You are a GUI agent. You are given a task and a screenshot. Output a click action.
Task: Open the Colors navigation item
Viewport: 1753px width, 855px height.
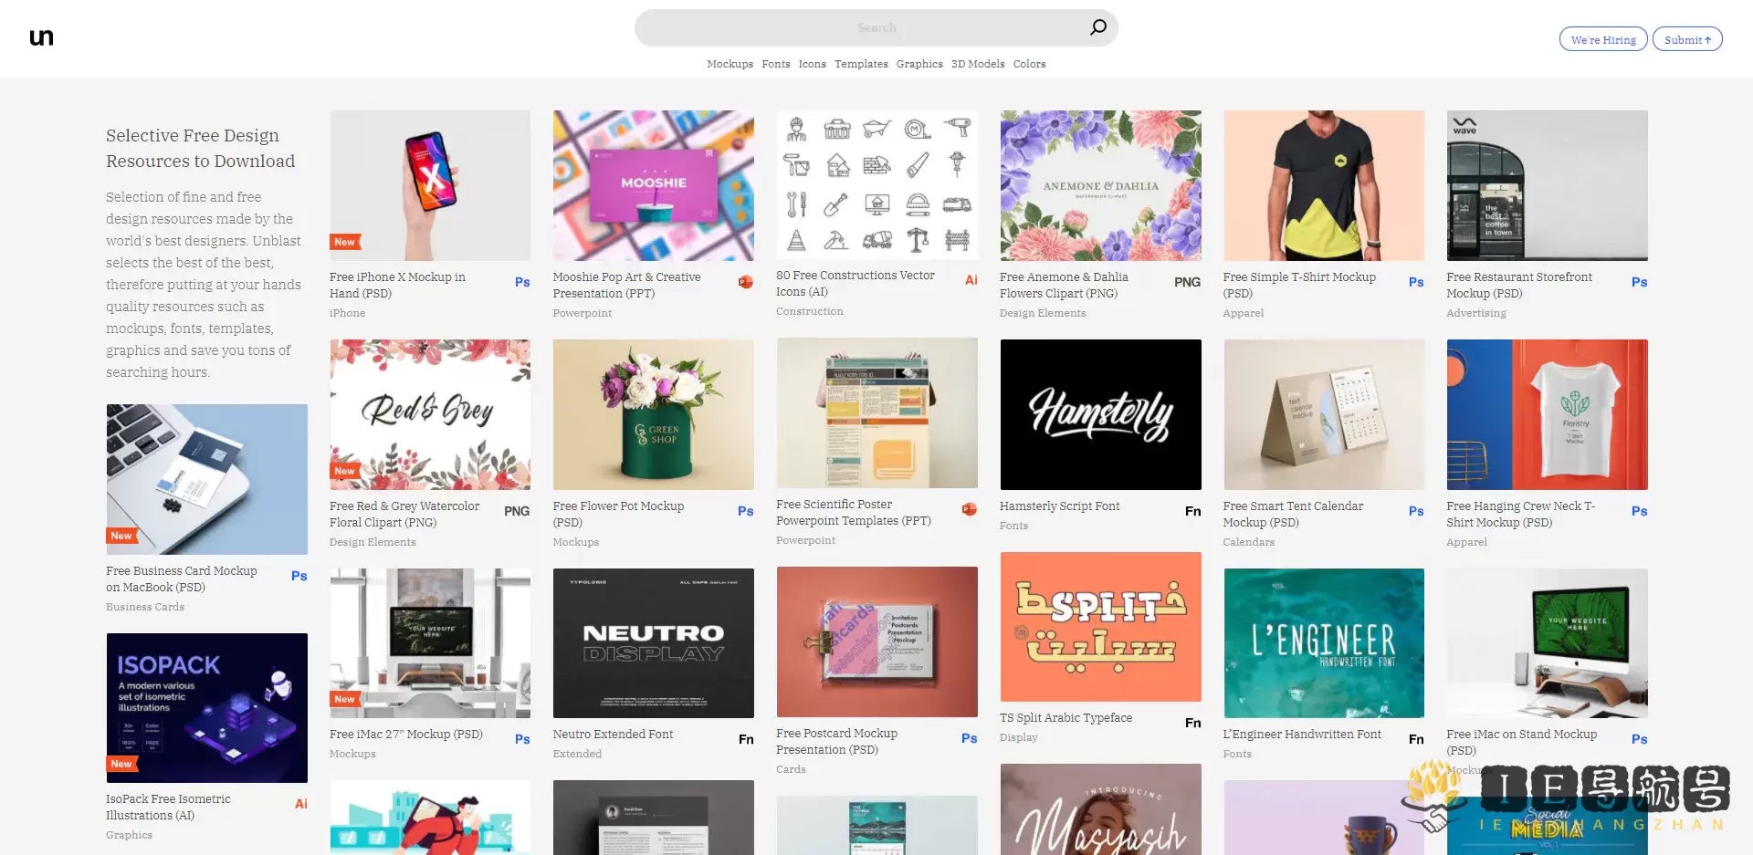click(x=1029, y=64)
